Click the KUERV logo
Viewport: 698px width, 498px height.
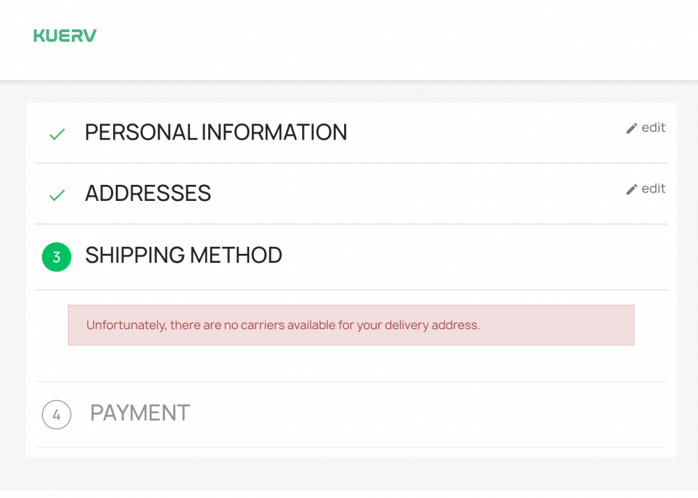[65, 36]
